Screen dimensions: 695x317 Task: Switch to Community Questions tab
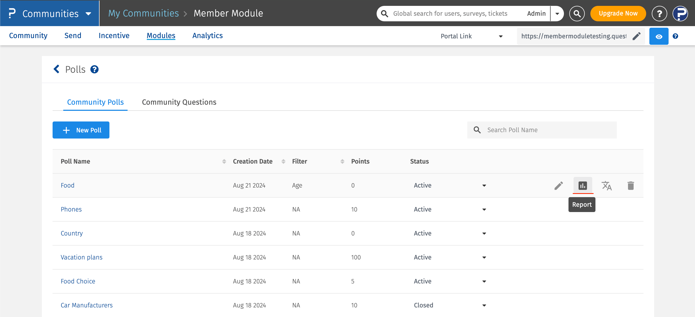179,102
